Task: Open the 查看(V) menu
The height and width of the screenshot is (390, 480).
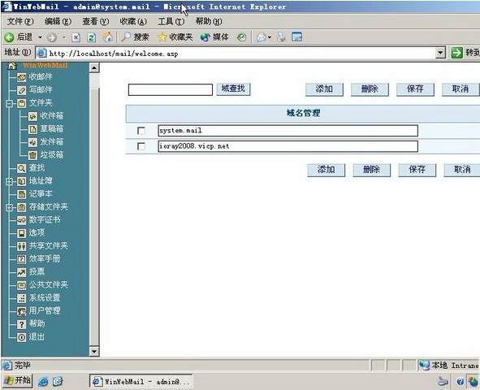Action: [x=96, y=21]
